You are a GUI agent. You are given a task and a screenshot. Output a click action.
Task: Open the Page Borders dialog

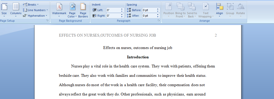(83, 10)
